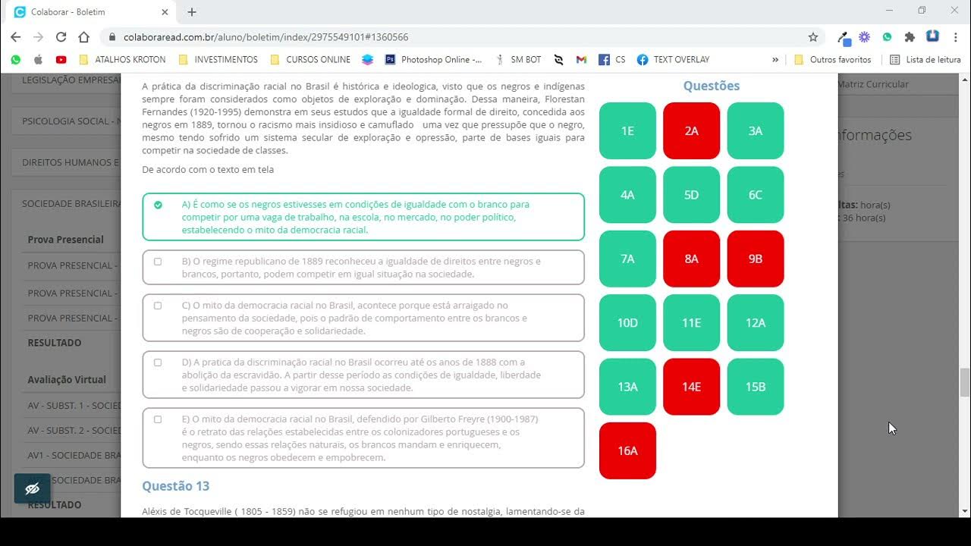This screenshot has width=971, height=546.
Task: Jump to question 4A tile
Action: click(x=627, y=195)
